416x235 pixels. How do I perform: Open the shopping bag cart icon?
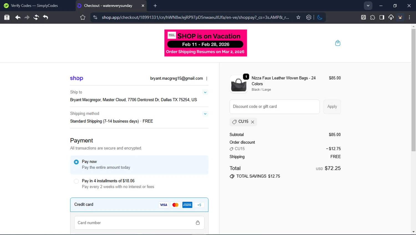tap(338, 43)
